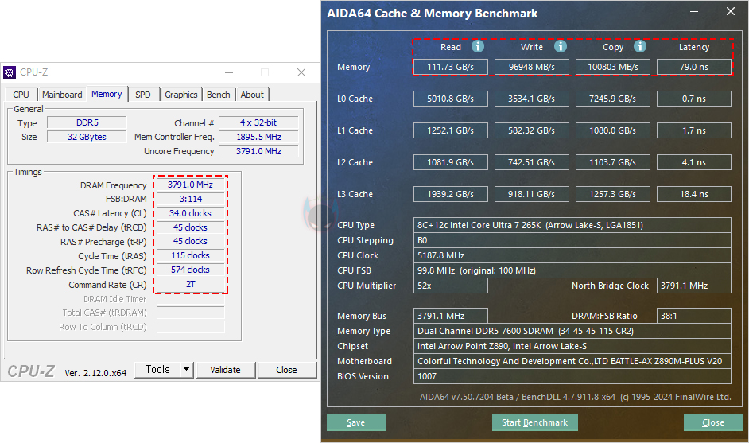Click the Copy info icon in AIDA64
This screenshot has height=443, width=749.
point(640,46)
